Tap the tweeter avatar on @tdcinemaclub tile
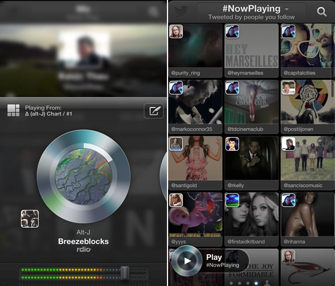The height and width of the screenshot is (286, 335). [232, 88]
